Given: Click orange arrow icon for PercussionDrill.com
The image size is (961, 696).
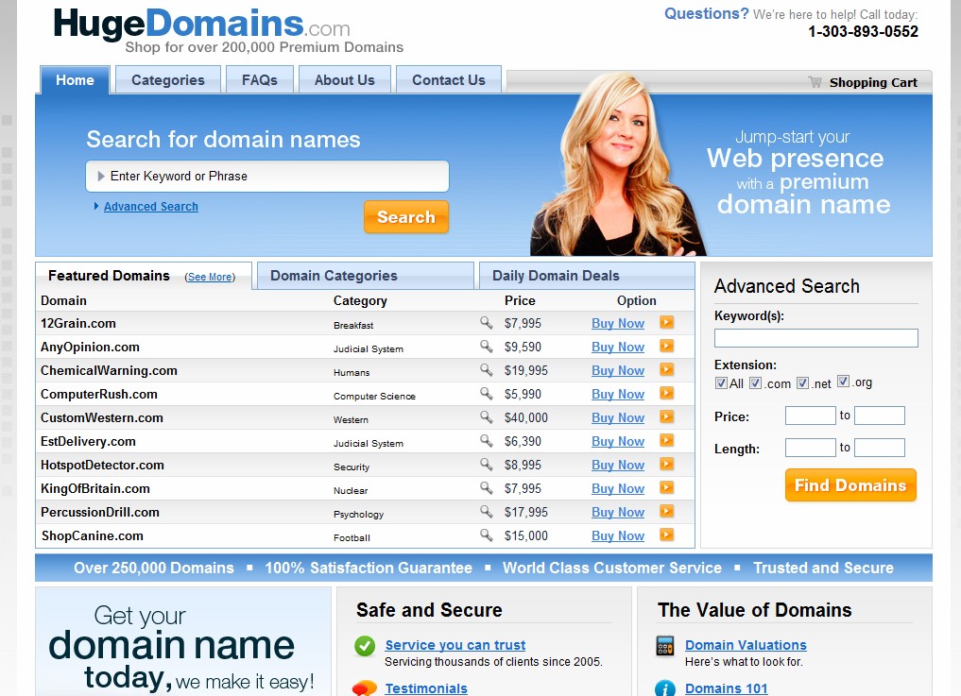Looking at the screenshot, I should click(x=667, y=511).
